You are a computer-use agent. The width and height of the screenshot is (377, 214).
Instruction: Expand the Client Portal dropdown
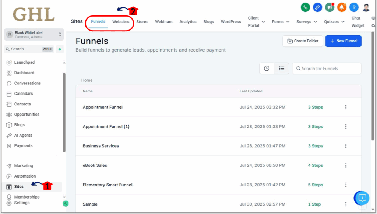click(x=256, y=22)
